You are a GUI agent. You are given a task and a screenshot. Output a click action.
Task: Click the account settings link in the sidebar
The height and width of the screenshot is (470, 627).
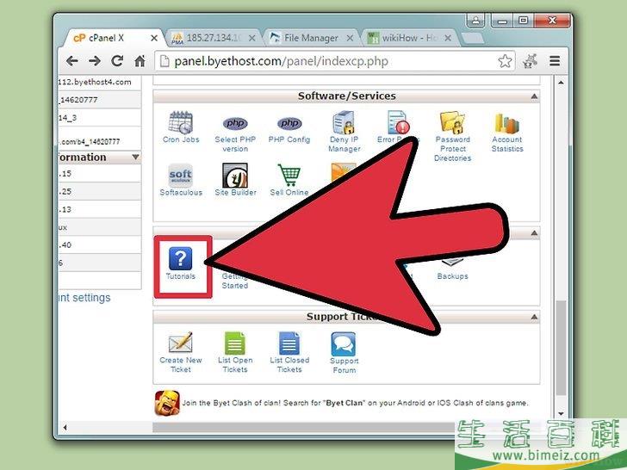(x=84, y=298)
